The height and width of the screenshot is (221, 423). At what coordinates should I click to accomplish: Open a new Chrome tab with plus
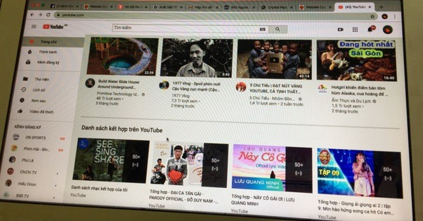click(381, 7)
